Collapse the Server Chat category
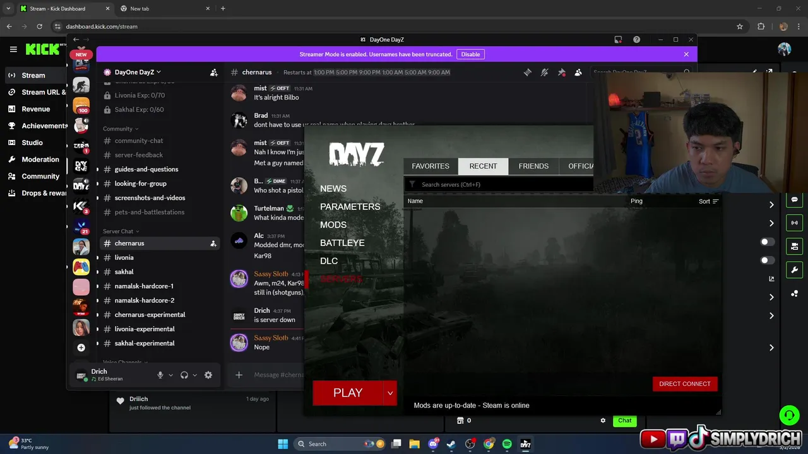This screenshot has height=454, width=808. pos(121,231)
